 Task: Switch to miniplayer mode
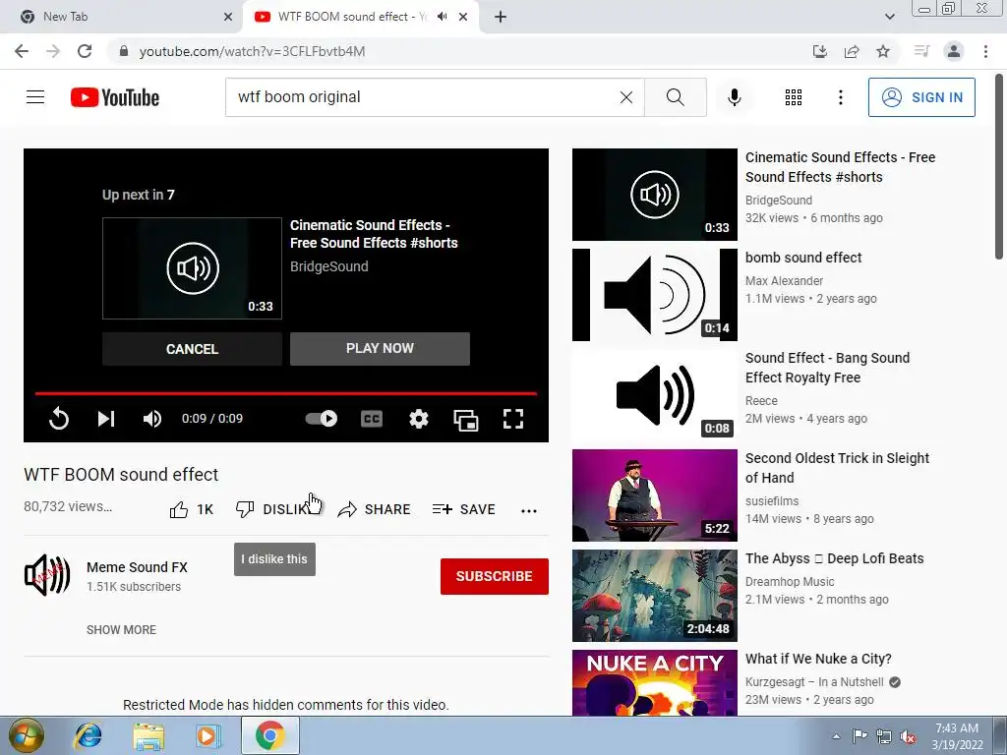pos(466,420)
